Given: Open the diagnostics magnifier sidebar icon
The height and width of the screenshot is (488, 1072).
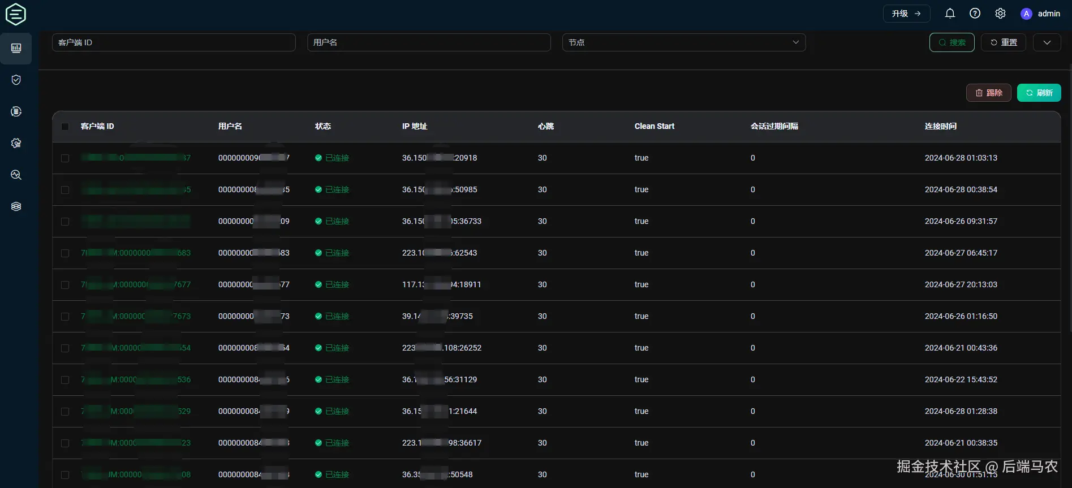Looking at the screenshot, I should 16,175.
